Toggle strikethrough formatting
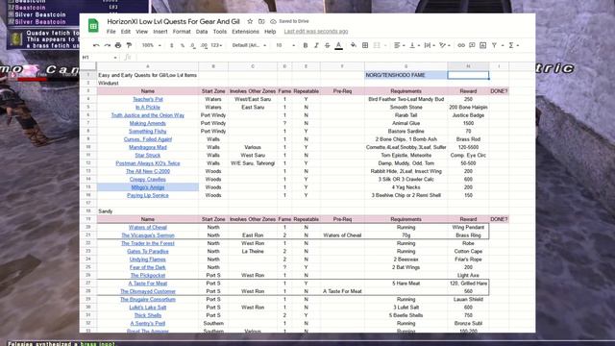 (327, 45)
